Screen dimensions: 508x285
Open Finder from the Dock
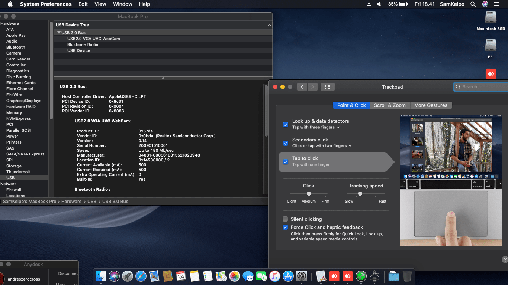point(101,276)
